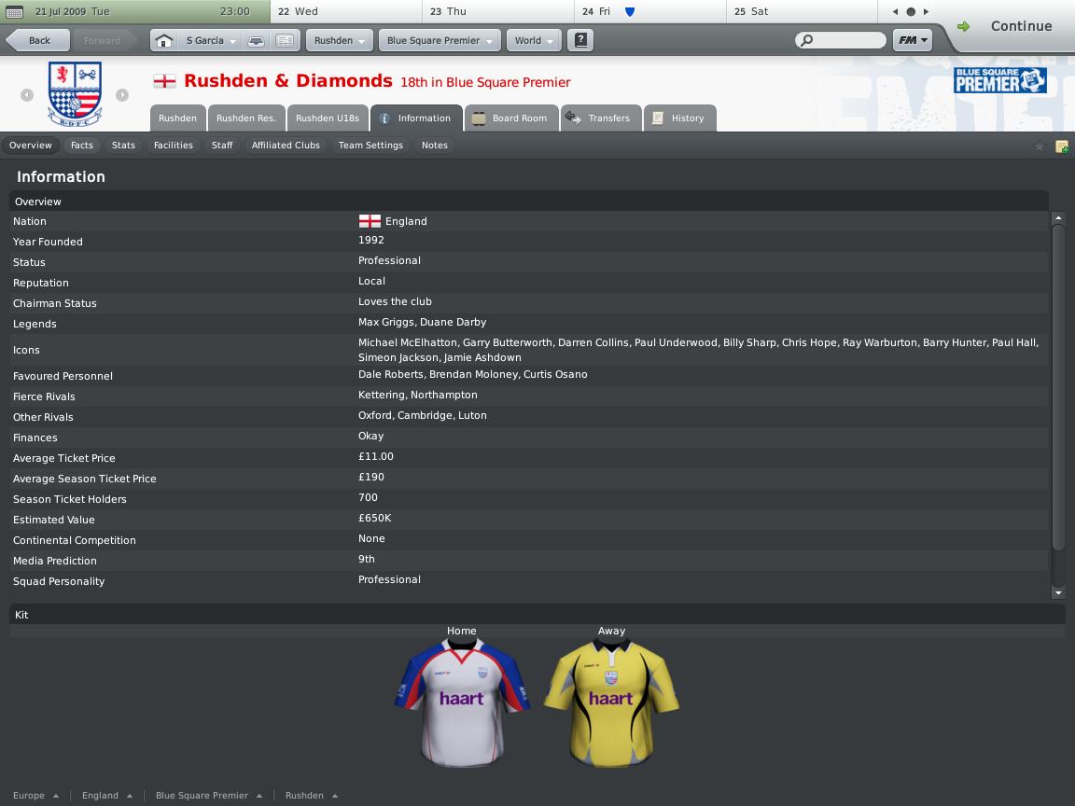Image resolution: width=1075 pixels, height=806 pixels.
Task: Open the FM menu dropdown
Action: [x=912, y=40]
